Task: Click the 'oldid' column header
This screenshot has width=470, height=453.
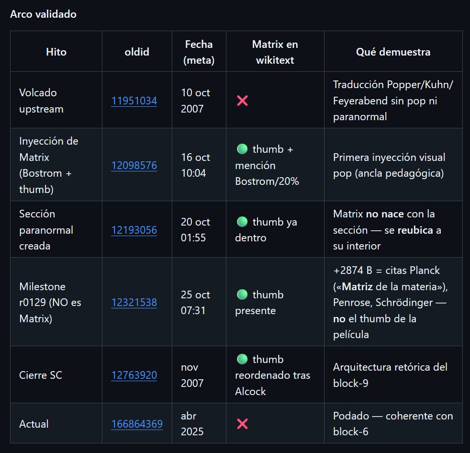Action: click(137, 52)
